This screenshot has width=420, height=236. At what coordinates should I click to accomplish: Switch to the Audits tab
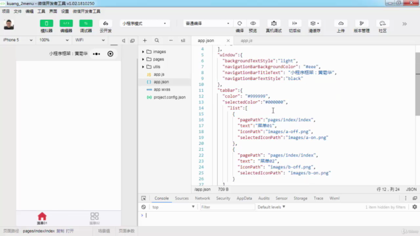point(264,198)
